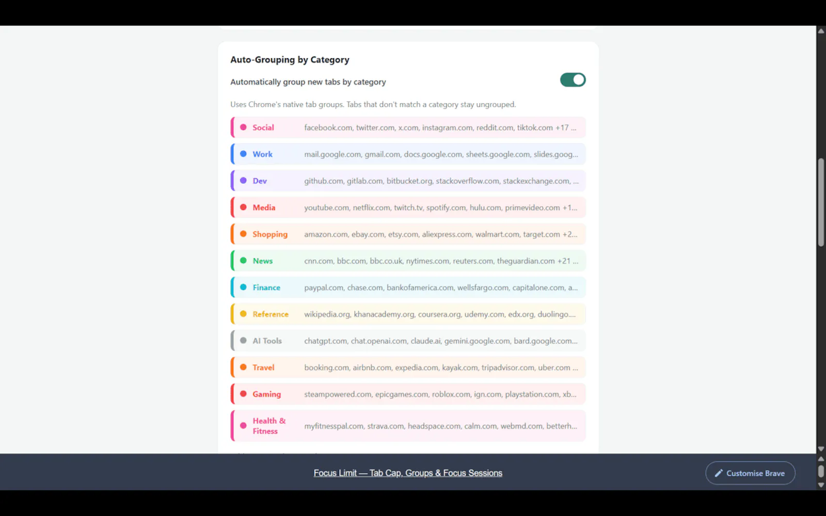826x516 pixels.
Task: Click the Customise Brave button
Action: coord(750,473)
